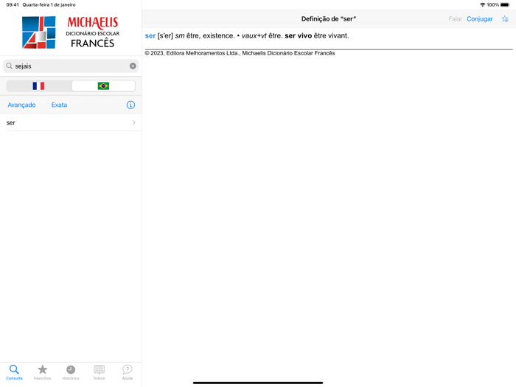Select the Brazilian flag language segment
The width and height of the screenshot is (516, 387).
(103, 86)
